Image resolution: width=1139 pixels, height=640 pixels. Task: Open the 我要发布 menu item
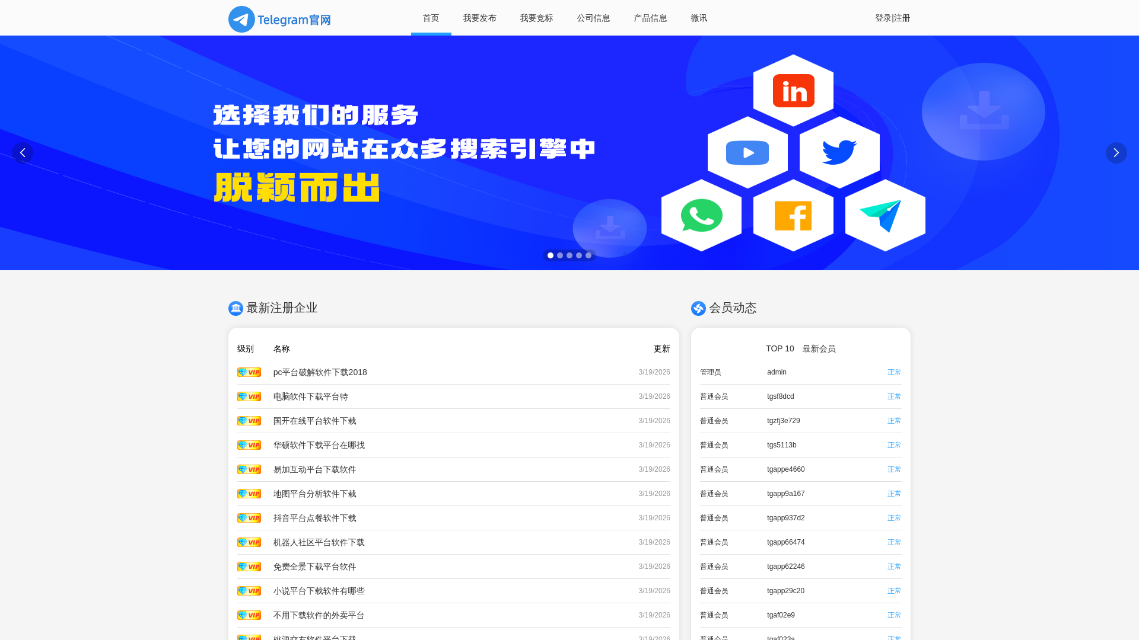point(480,18)
